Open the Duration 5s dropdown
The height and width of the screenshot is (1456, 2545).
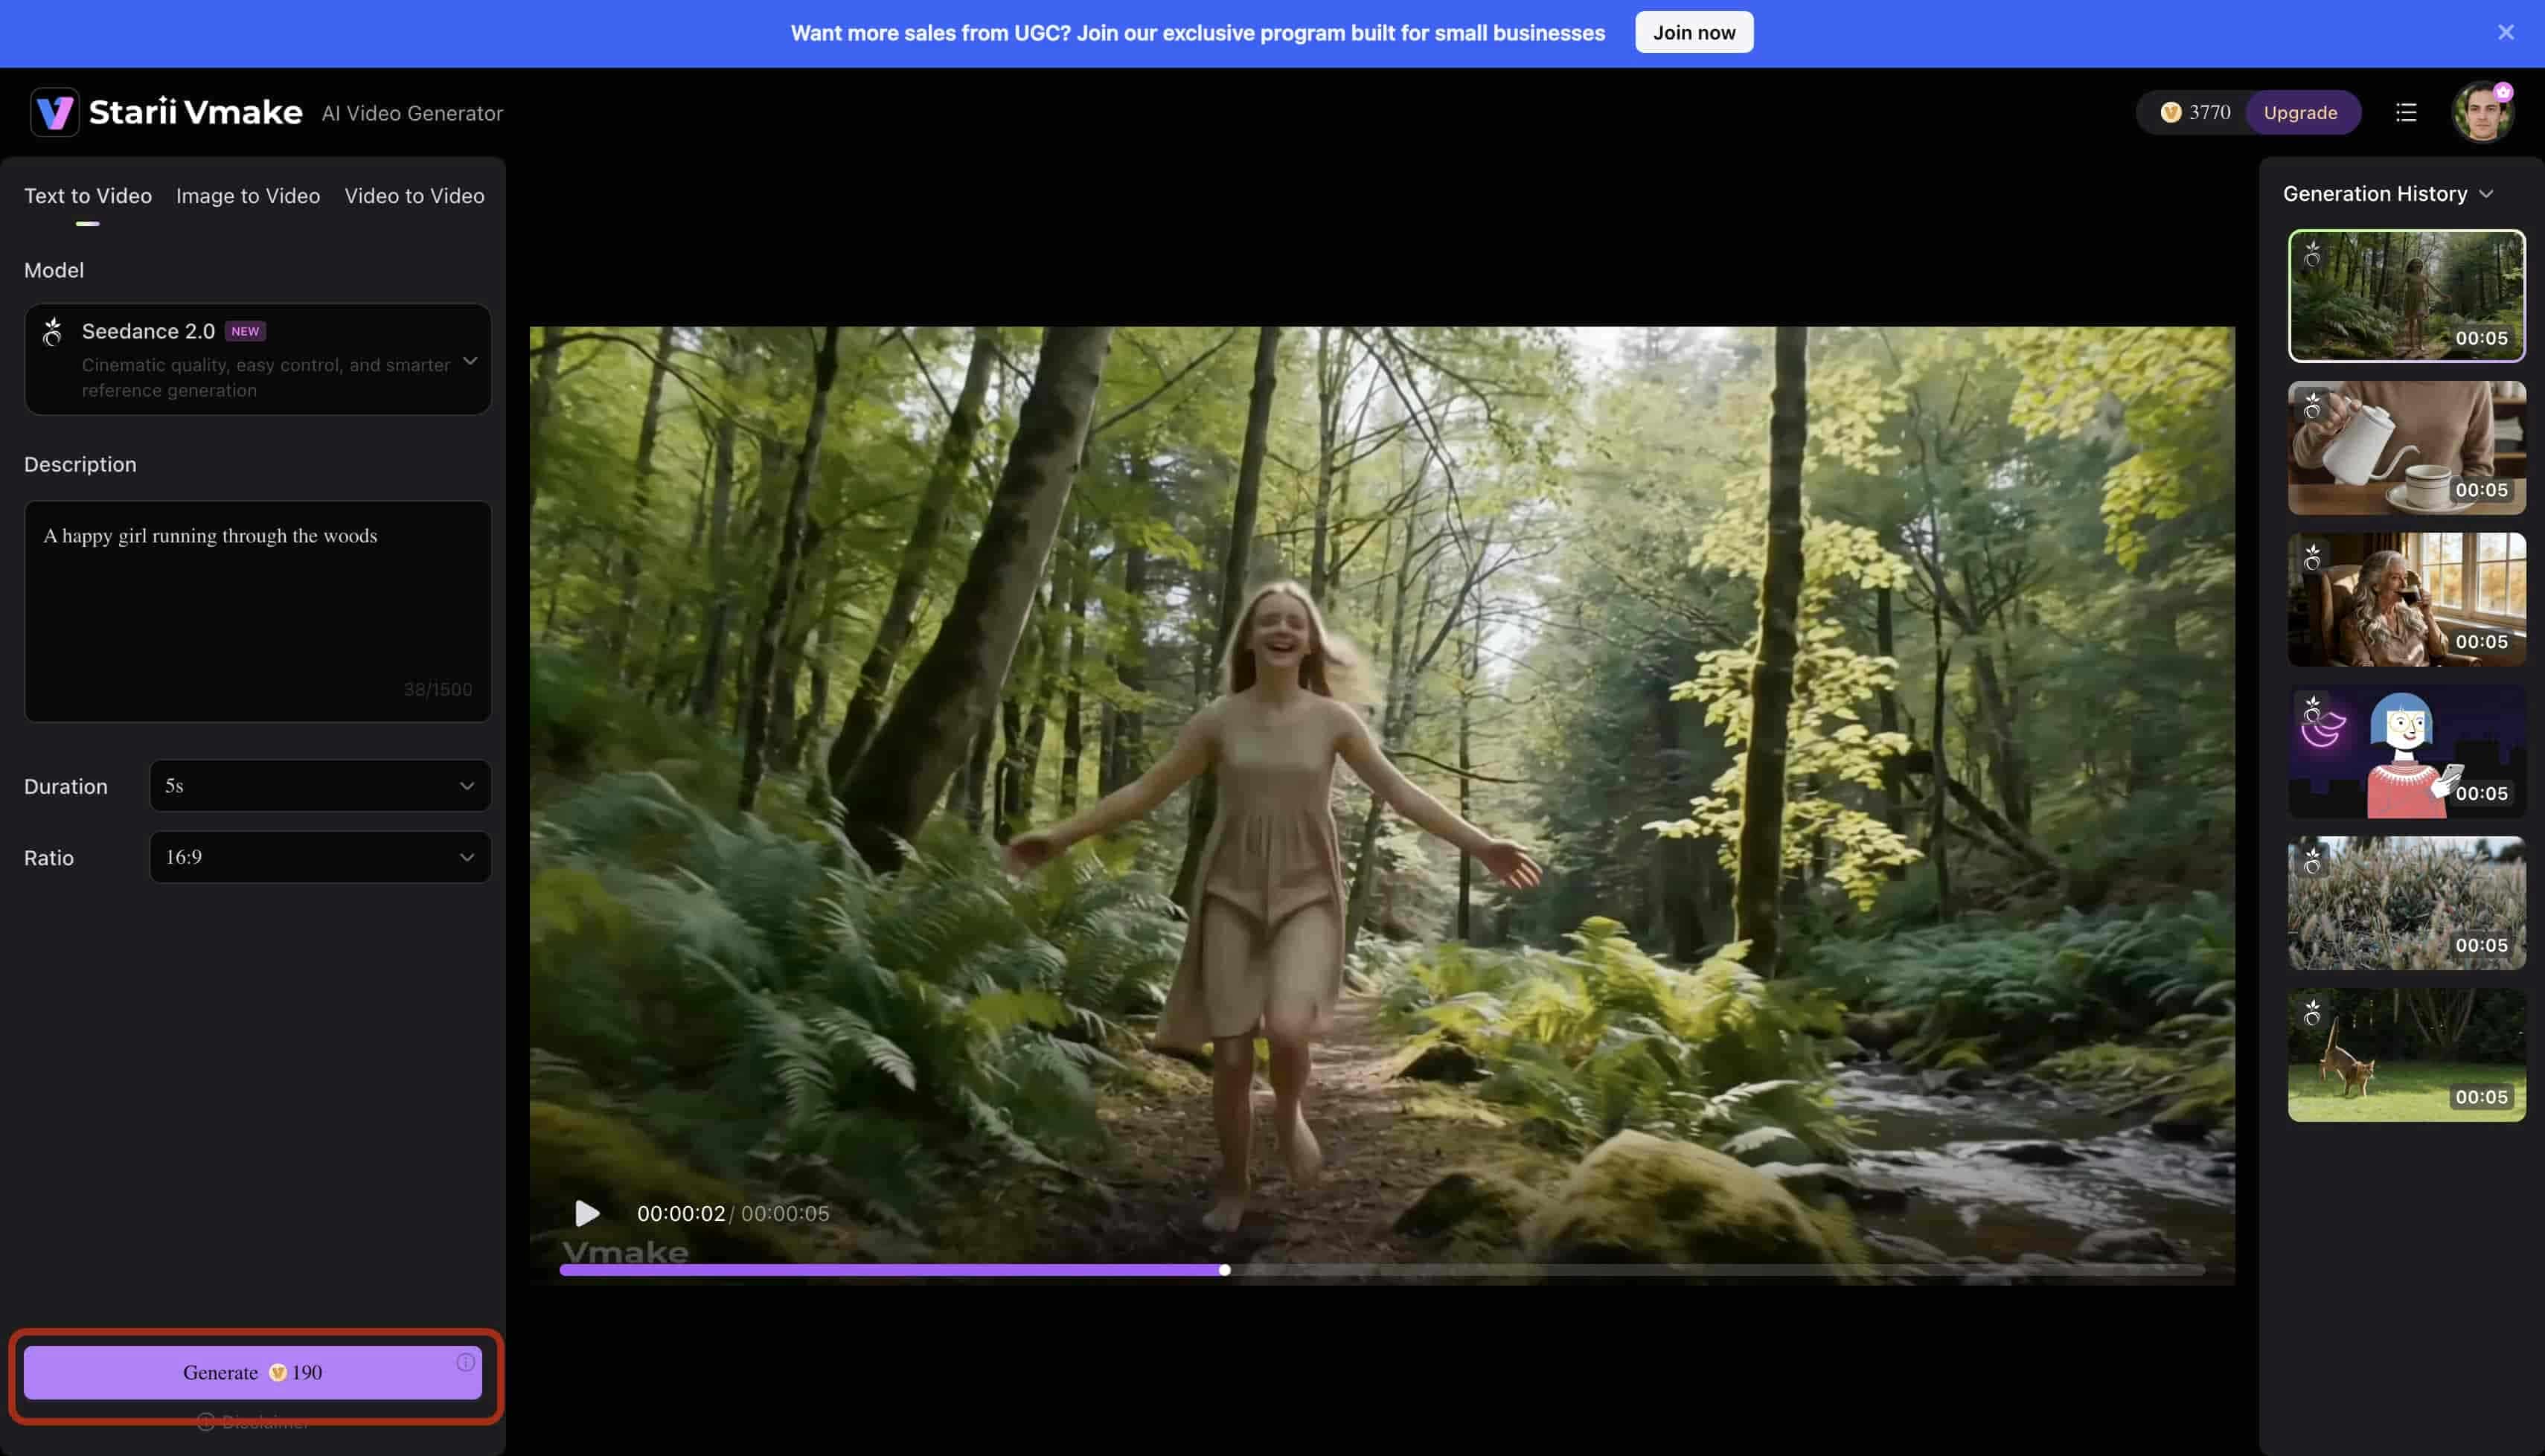coord(320,786)
